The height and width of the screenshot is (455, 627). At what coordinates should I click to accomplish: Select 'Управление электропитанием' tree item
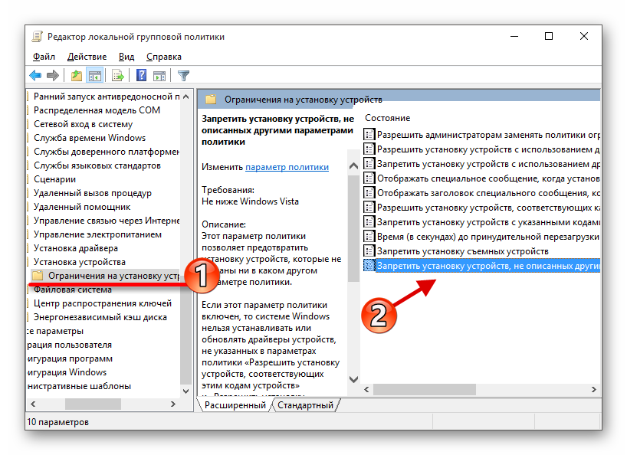click(x=97, y=234)
